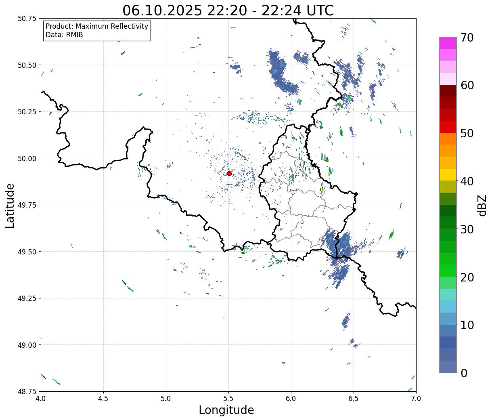The width and height of the screenshot is (492, 420).
Task: Click the Latitude axis label
Action: [x=10, y=206]
